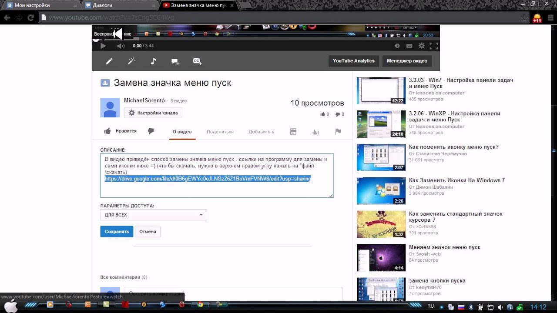Reload the page with refresh icon

[x=30, y=18]
